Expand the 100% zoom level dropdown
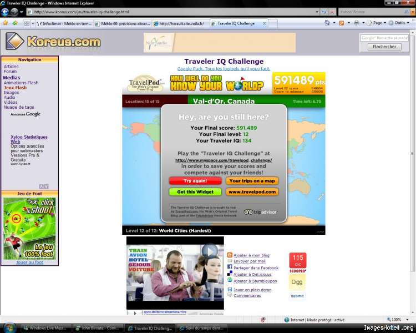Screen dimensions: 416x333 tap(407, 320)
